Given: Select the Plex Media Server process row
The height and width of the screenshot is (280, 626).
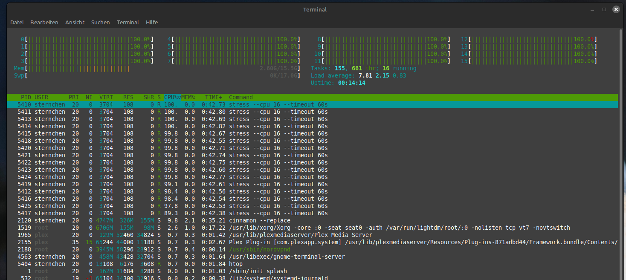Looking at the screenshot, I should pyautogui.click(x=313, y=235).
